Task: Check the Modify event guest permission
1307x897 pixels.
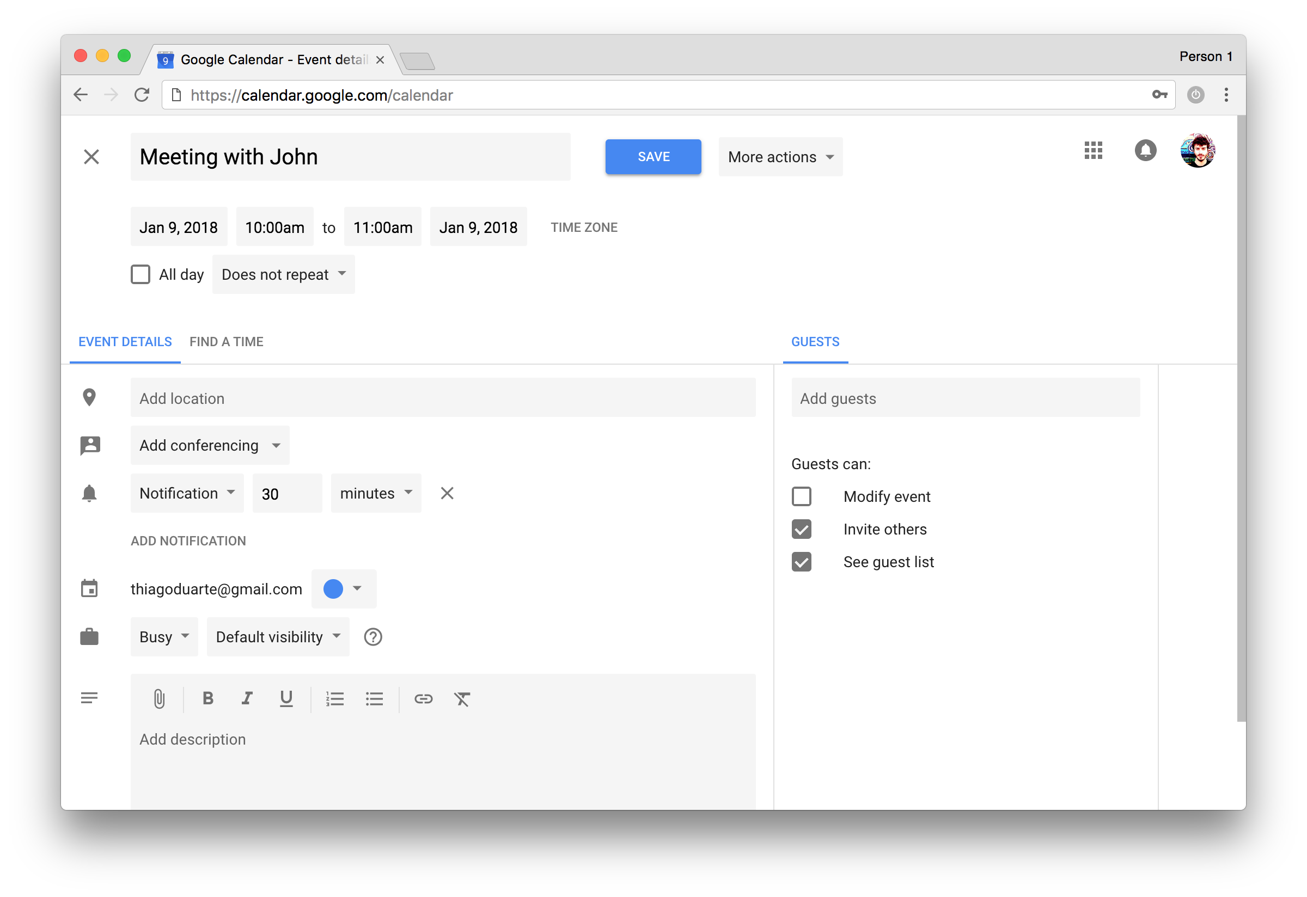Action: tap(801, 496)
